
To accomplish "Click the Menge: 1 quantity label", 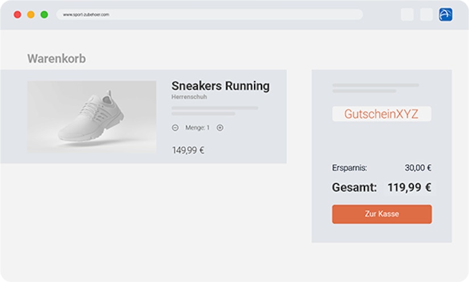I will 197,128.
